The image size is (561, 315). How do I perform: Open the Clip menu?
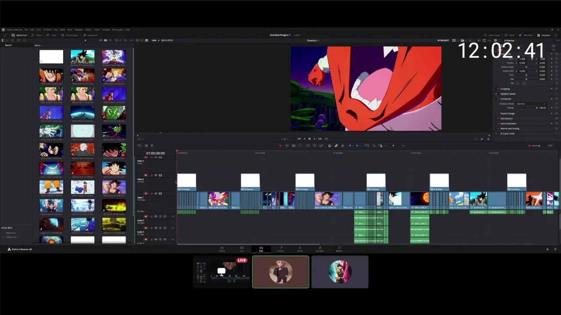[56, 30]
